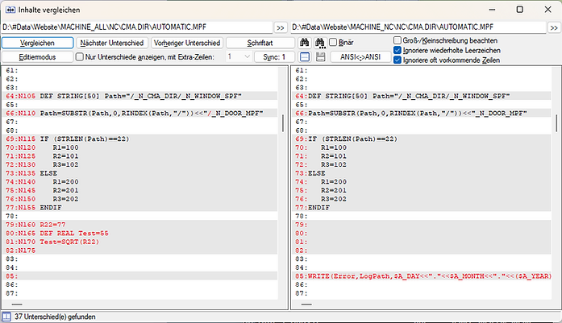This screenshot has height=323, width=562.
Task: Minimize the Inhalte vergleichen window
Action: [492, 10]
